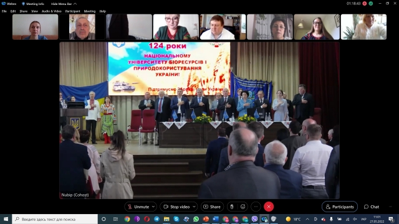Select first participant thumbnail, woman in blue
Viewport: 399px width, 224px height.
pos(35,27)
